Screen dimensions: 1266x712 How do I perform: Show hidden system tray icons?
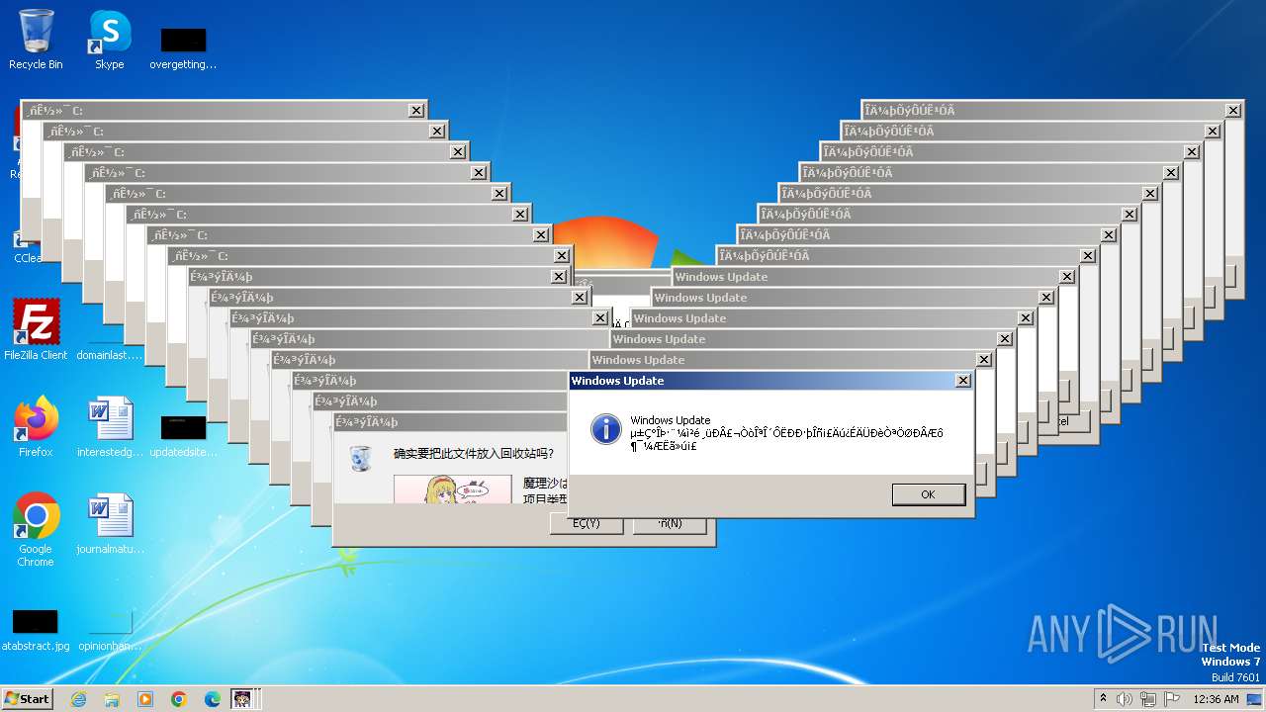[1103, 699]
